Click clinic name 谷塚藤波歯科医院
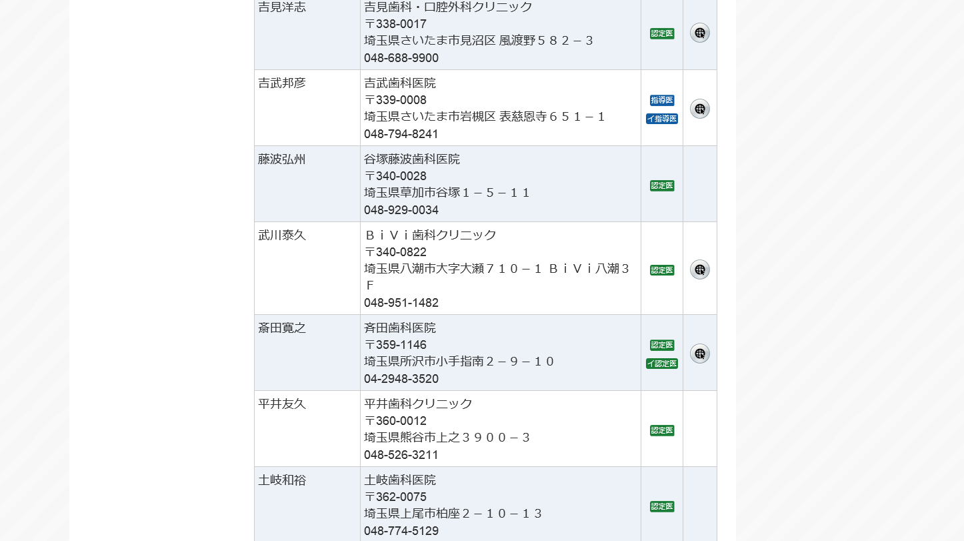This screenshot has width=964, height=541. click(x=412, y=159)
